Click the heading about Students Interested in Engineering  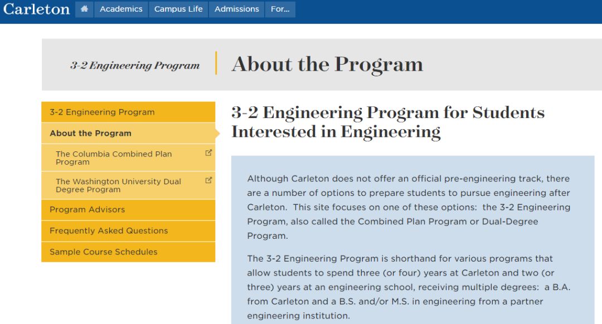[387, 122]
